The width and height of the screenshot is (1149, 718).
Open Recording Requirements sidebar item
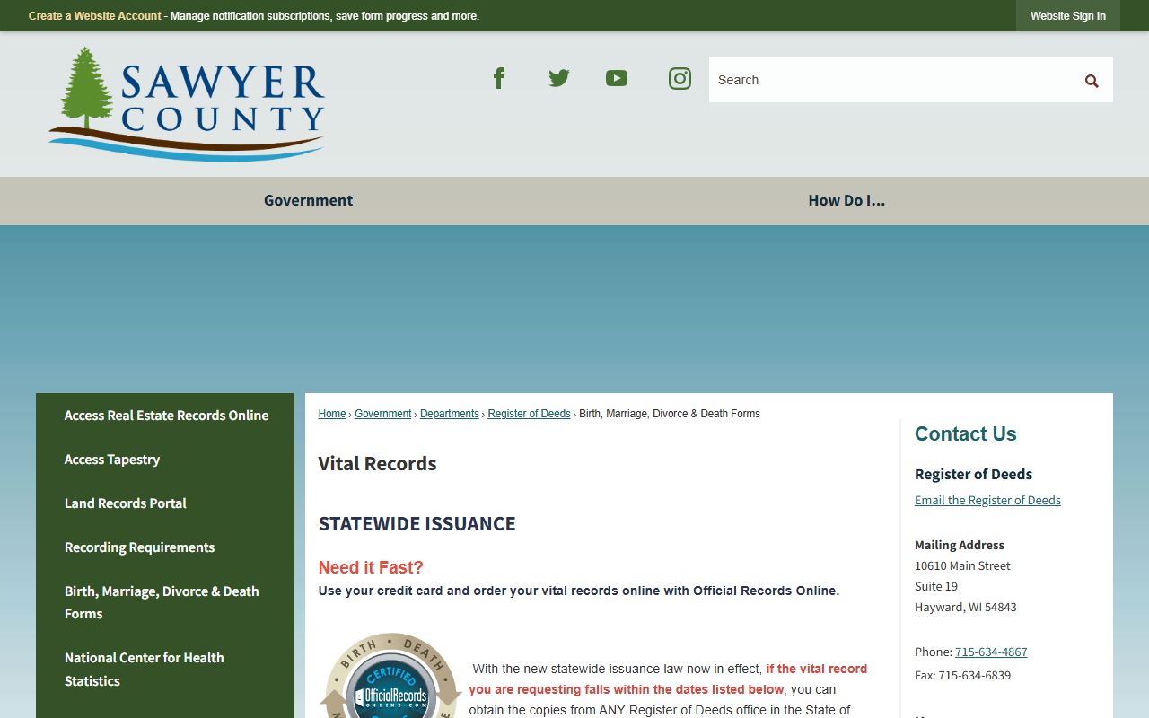139,547
